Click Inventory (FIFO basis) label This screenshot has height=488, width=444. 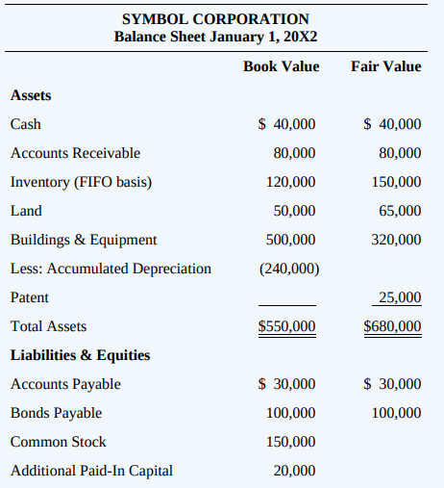pos(81,182)
